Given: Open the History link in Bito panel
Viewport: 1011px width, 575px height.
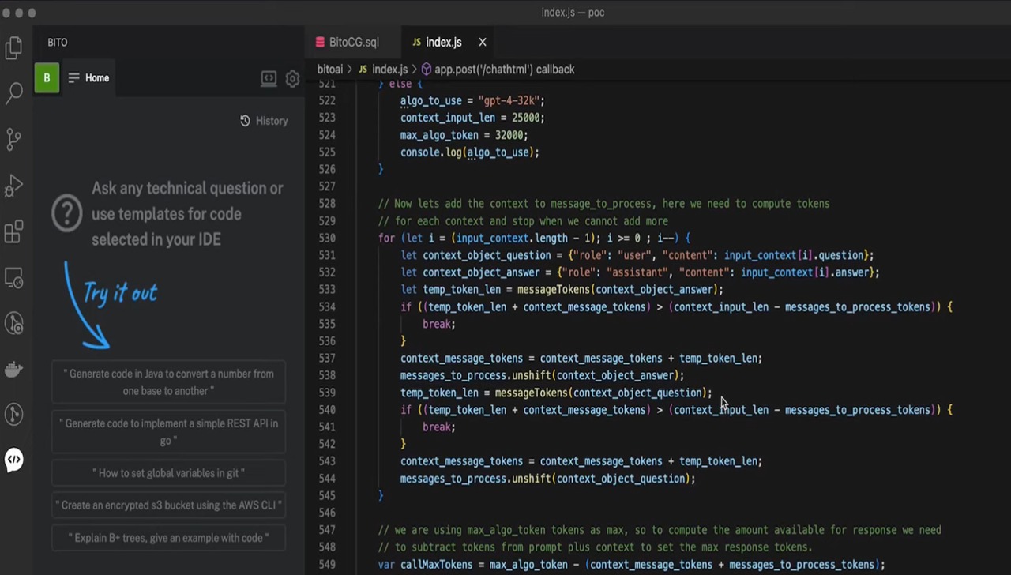Looking at the screenshot, I should [271, 121].
